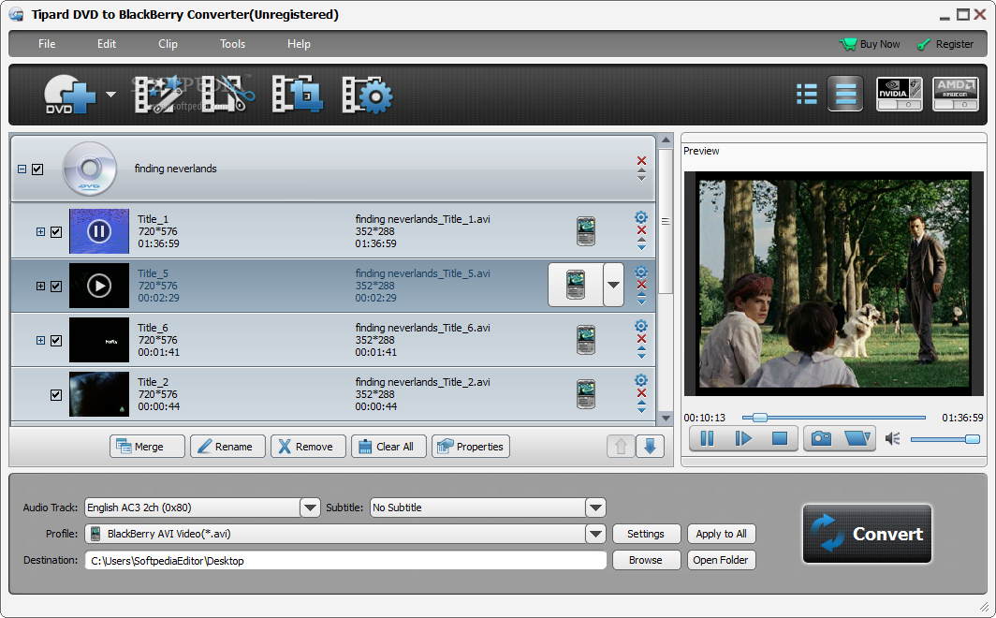Click the Register link
The image size is (996, 618).
coord(945,44)
